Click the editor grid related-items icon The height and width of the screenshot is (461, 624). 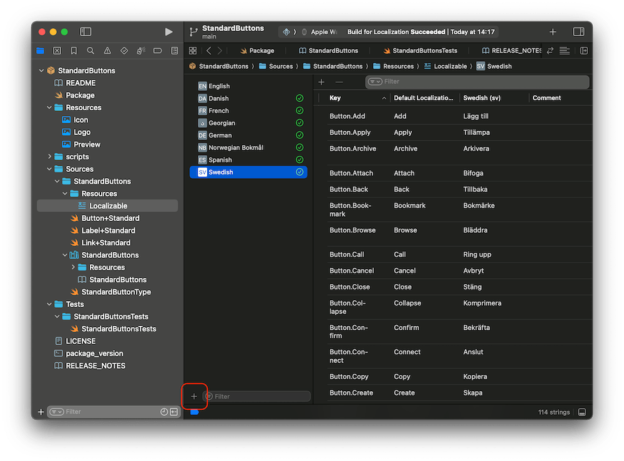pos(193,50)
